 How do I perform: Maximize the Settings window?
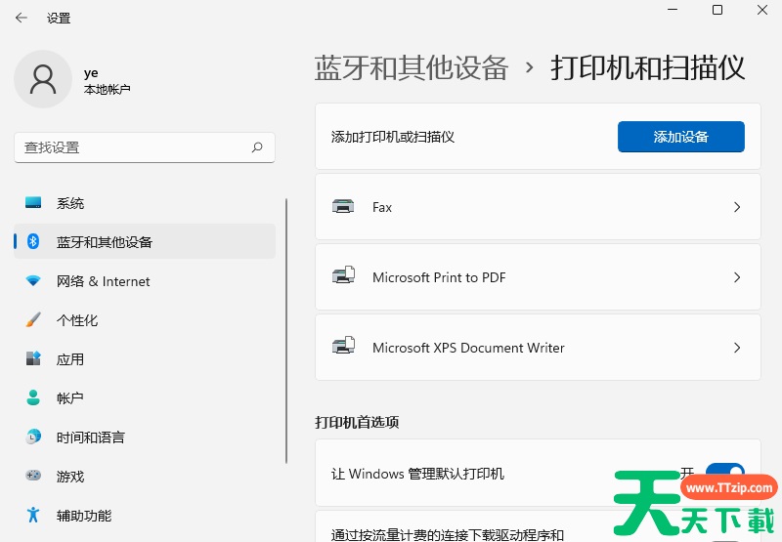[717, 10]
